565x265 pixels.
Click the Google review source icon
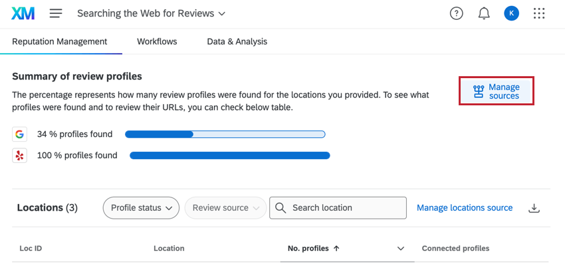point(19,134)
